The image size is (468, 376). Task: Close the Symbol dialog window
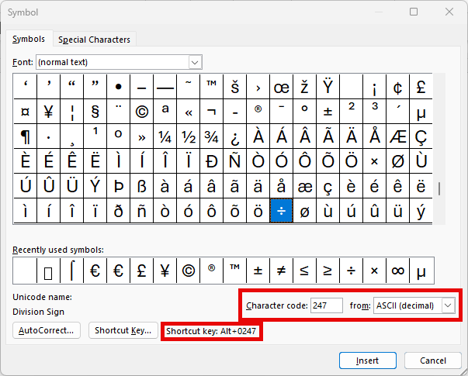(x=449, y=12)
